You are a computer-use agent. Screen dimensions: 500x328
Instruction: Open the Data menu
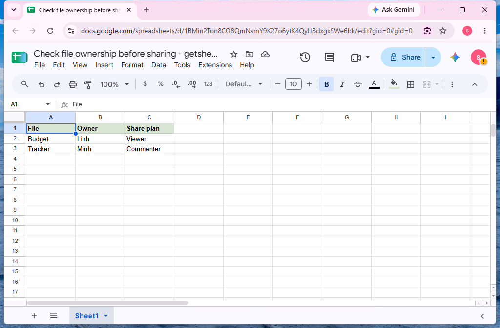159,65
